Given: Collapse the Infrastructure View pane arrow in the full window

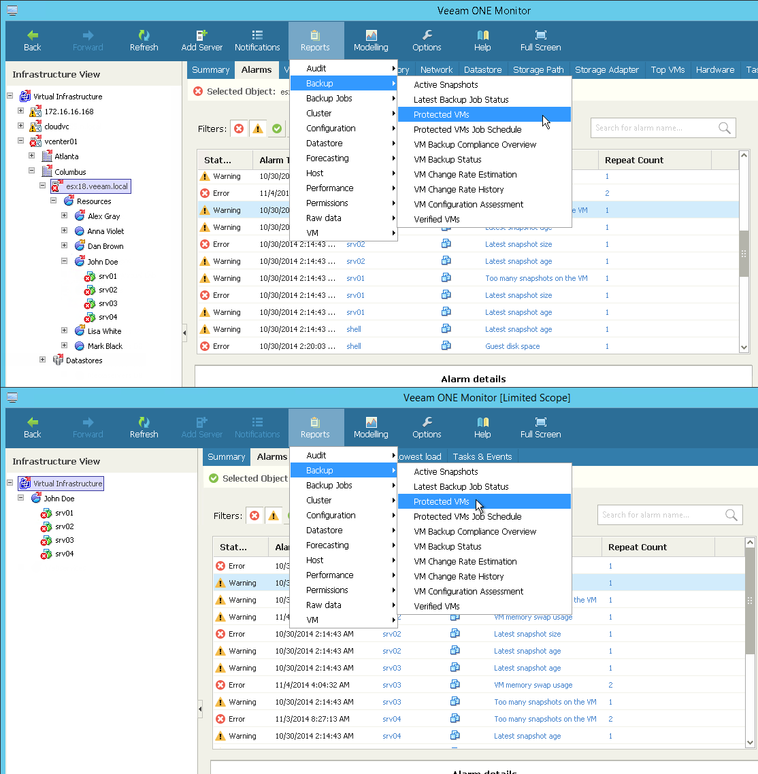Looking at the screenshot, I should click(184, 333).
